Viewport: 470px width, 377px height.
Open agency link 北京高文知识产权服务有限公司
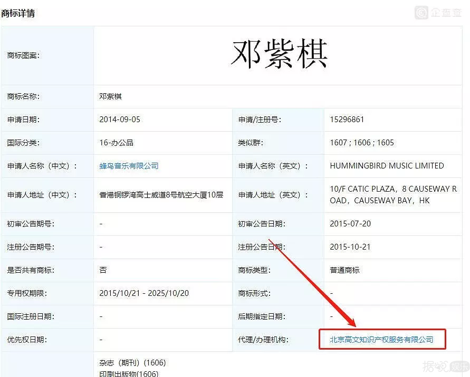click(x=381, y=340)
